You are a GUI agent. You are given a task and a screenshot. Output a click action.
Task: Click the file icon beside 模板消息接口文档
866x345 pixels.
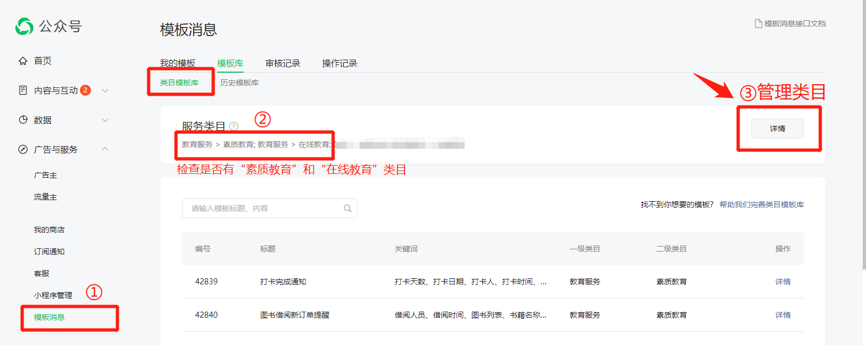click(x=759, y=24)
